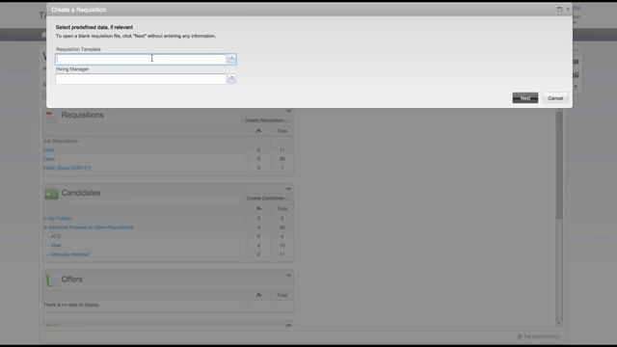The image size is (617, 347).
Task: Cancel the Create a Requisition dialog
Action: point(555,98)
